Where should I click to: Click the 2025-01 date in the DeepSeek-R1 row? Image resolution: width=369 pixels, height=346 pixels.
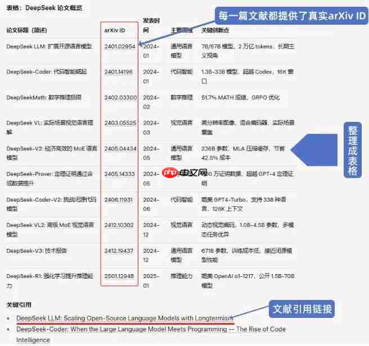(151, 281)
